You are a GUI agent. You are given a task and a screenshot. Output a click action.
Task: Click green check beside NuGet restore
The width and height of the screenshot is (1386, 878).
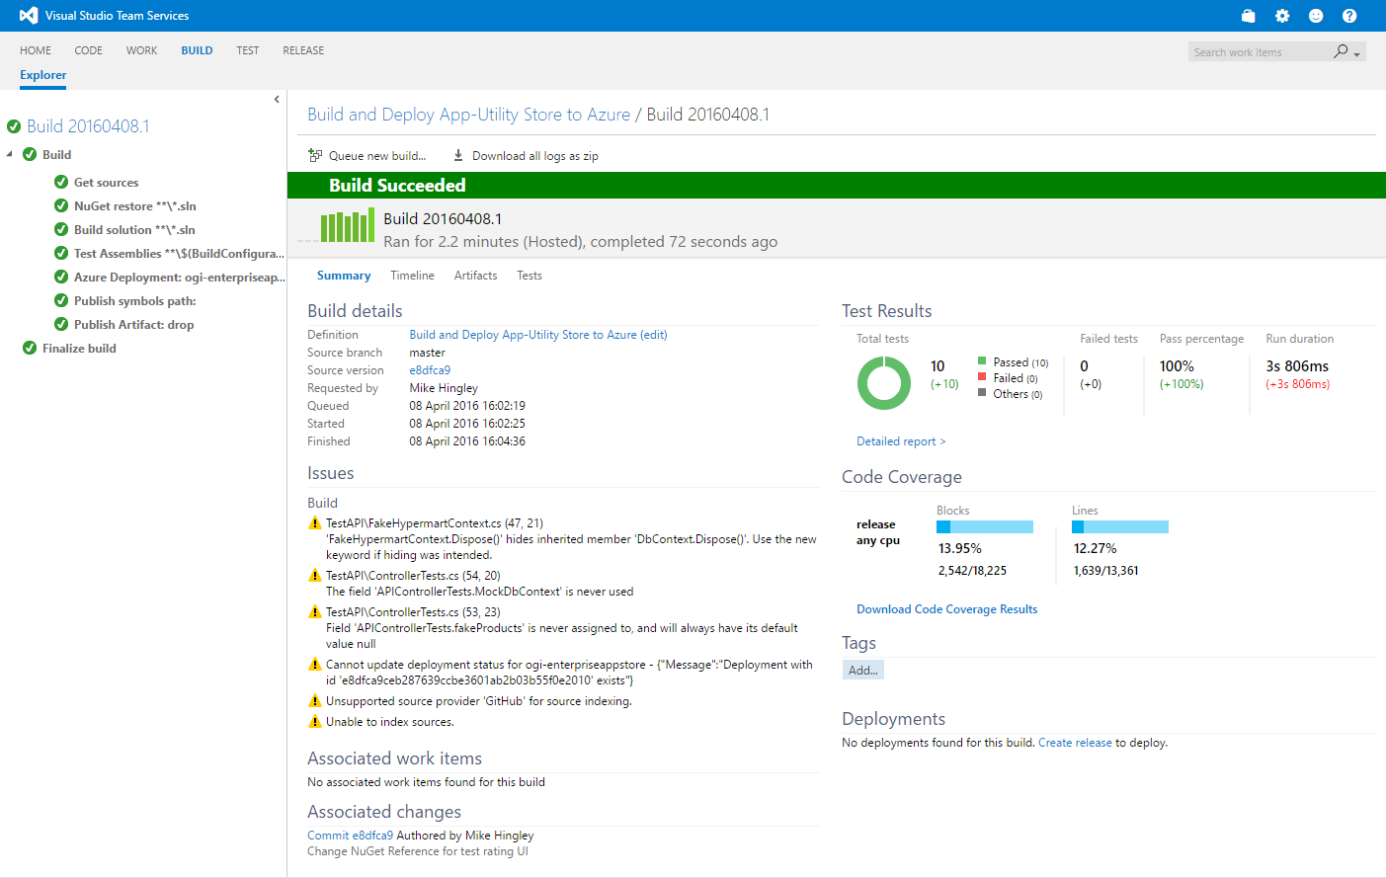point(61,205)
